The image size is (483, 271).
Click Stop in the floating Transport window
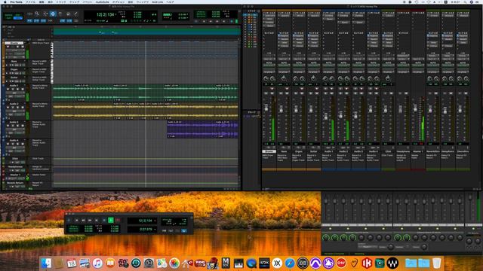pyautogui.click(x=104, y=220)
